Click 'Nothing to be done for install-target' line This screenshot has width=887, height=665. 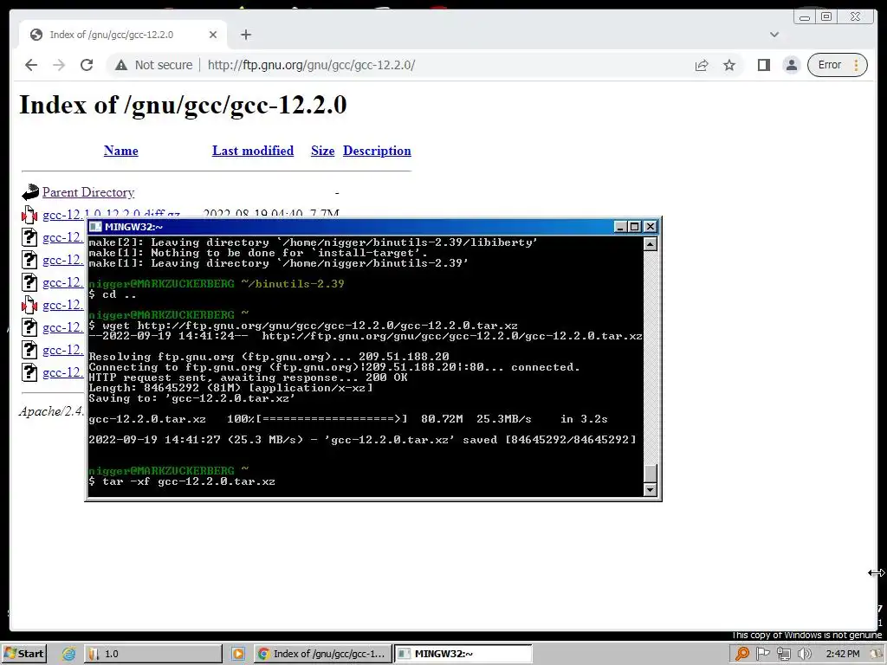[x=258, y=253]
